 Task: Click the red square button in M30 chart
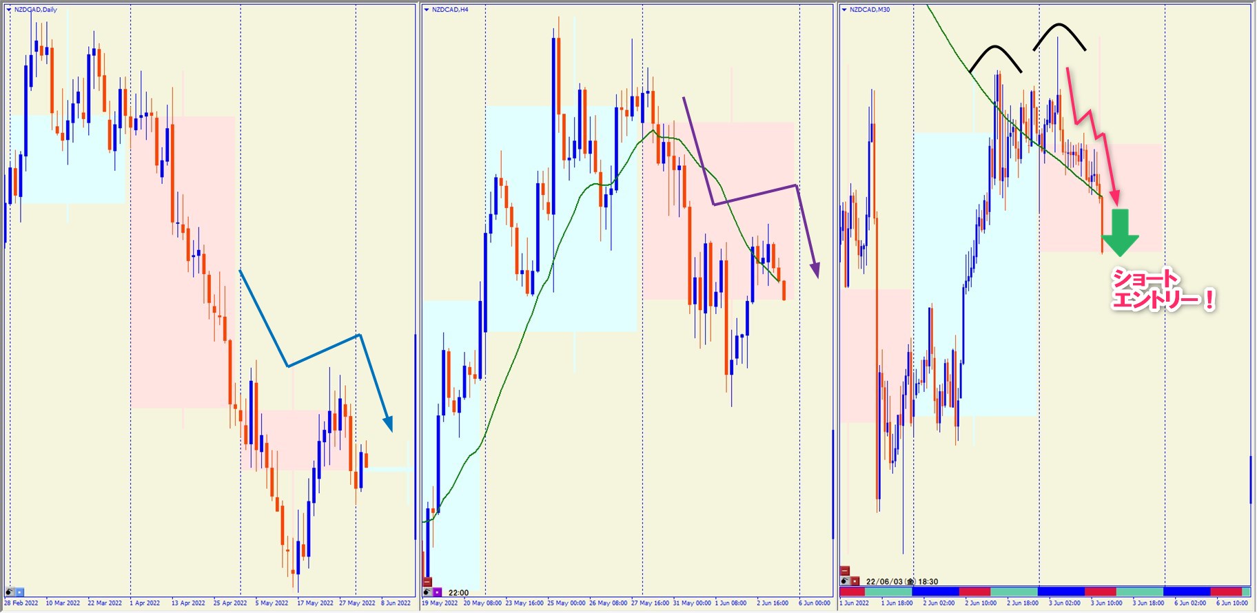click(855, 581)
